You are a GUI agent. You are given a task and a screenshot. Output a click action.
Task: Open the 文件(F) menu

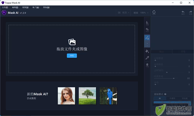coord(5,7)
